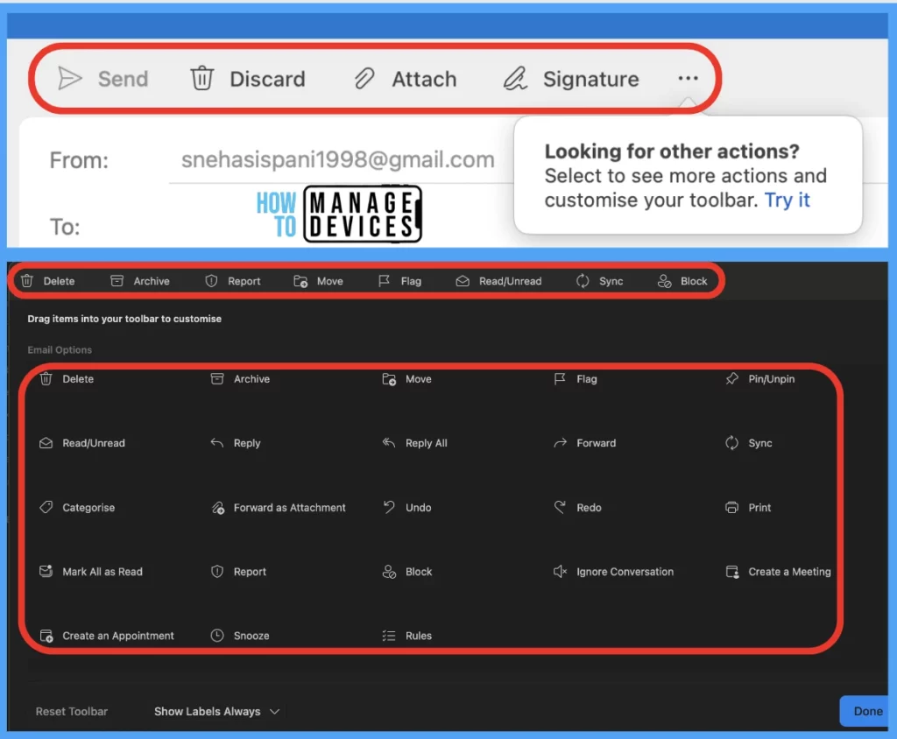Click the 'Looking for other actions?' heading
Screen dimensions: 897x739
[x=672, y=151]
